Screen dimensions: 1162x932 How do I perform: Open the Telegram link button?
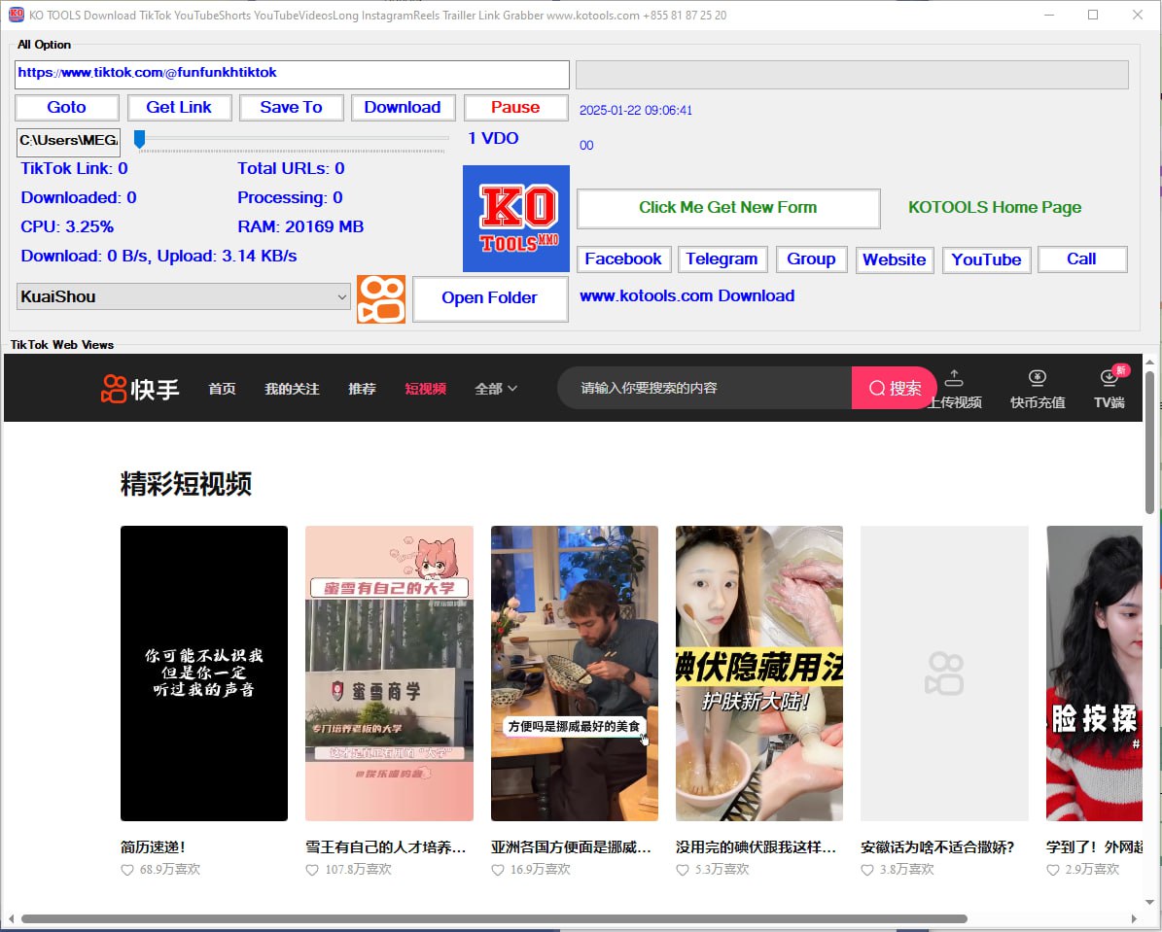722,259
